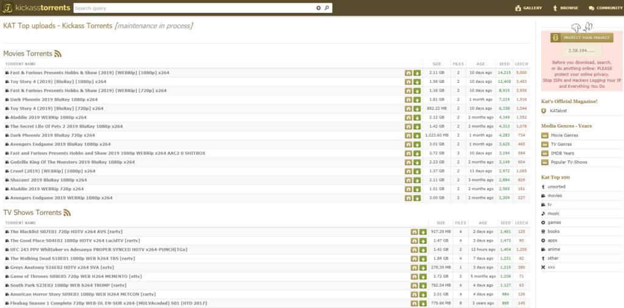This screenshot has height=308, width=624.
Task: Download torrent for Toy Story 4 1080p
Action: pos(417,82)
